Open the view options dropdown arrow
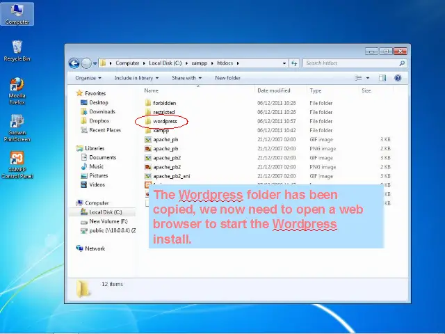This screenshot has height=334, width=445. (x=368, y=78)
